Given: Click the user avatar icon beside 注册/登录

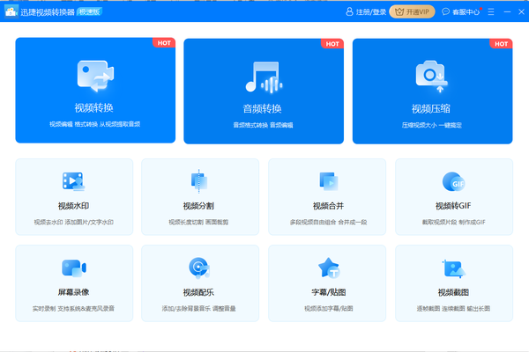Looking at the screenshot, I should 349,12.
